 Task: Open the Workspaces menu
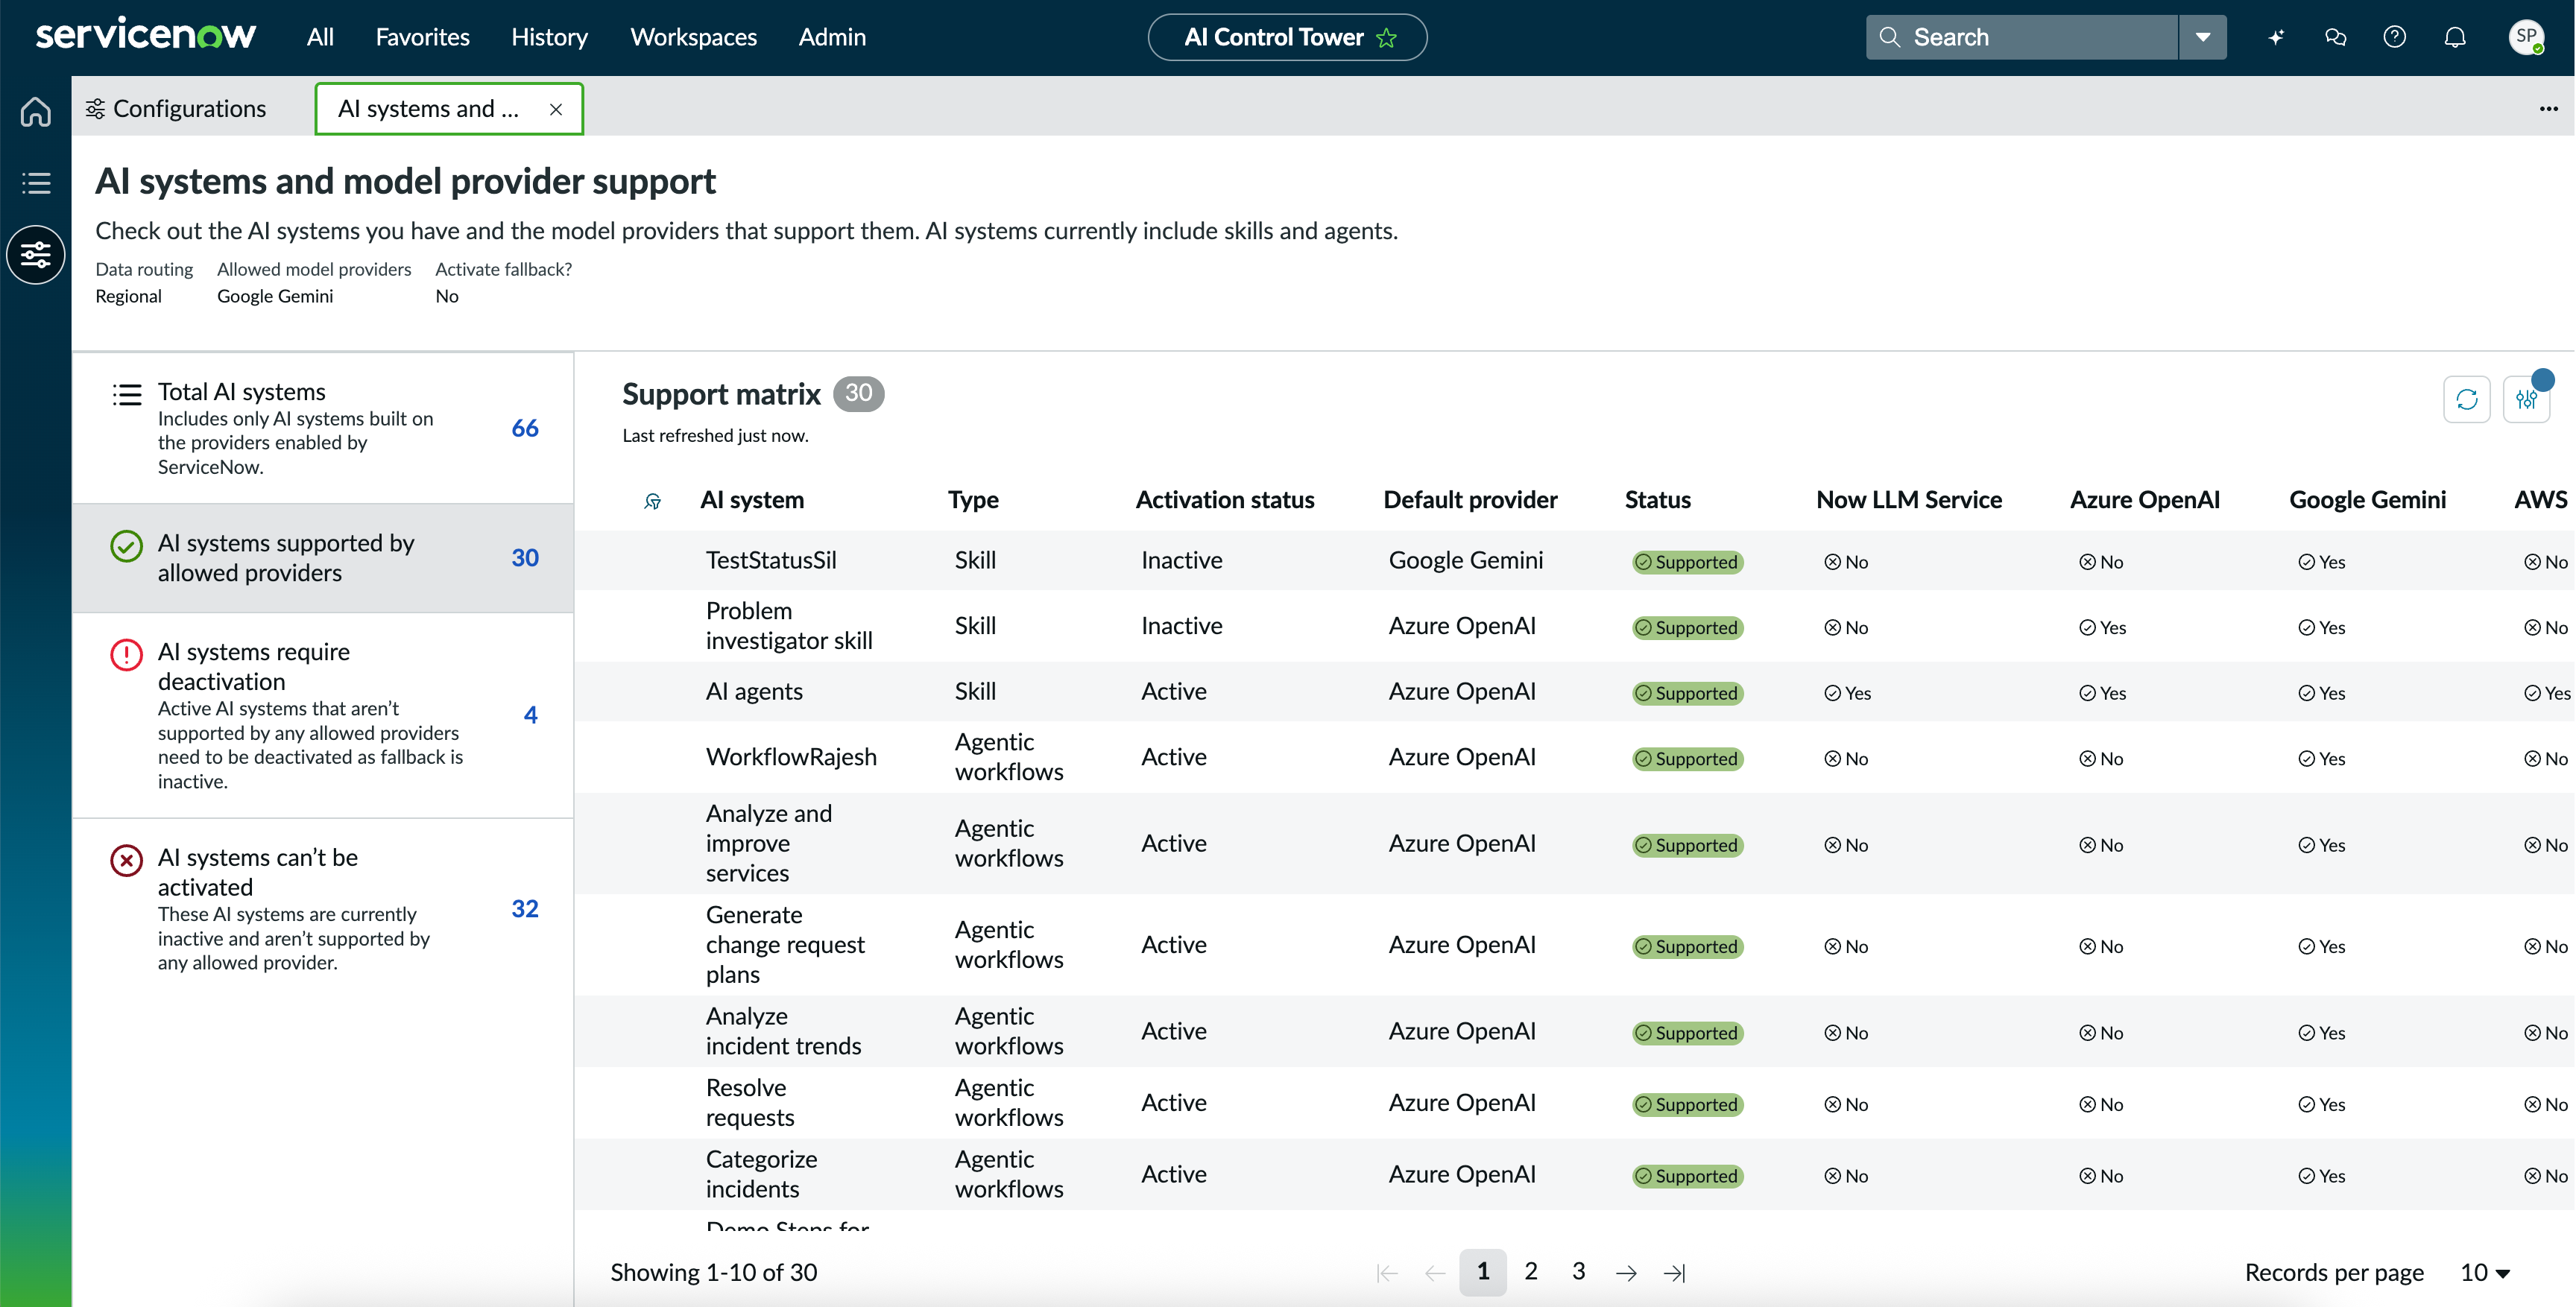[x=693, y=37]
